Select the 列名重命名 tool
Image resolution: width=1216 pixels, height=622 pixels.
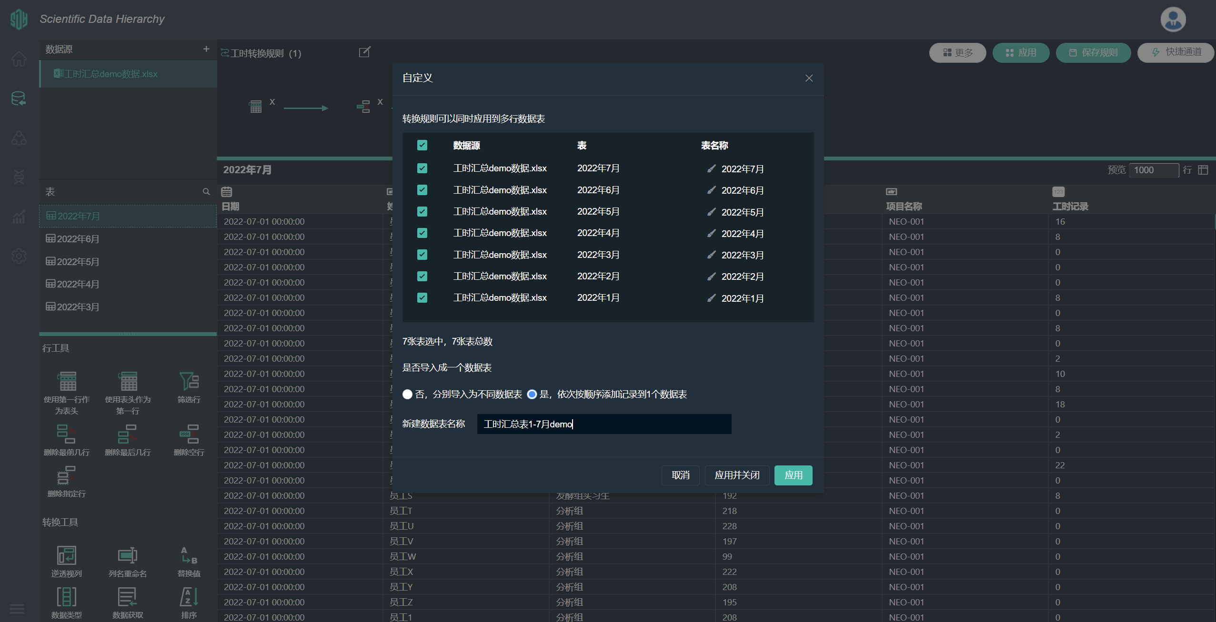coord(128,562)
